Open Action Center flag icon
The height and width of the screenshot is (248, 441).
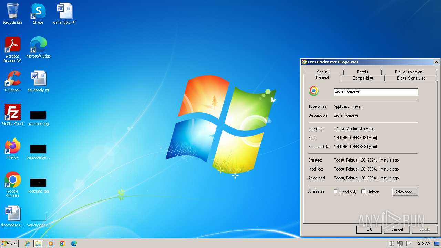(x=408, y=244)
